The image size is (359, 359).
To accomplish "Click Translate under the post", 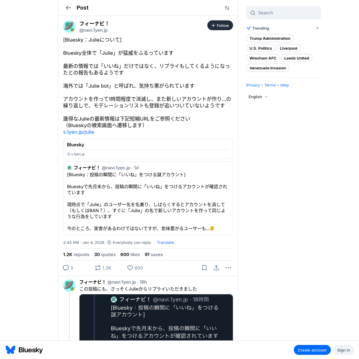I will coord(165,242).
